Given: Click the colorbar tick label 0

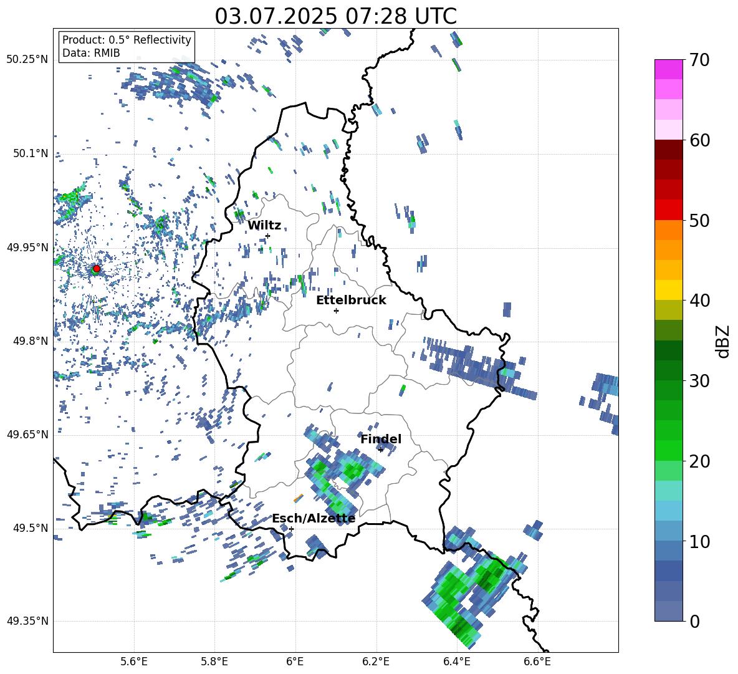Looking at the screenshot, I should [x=694, y=621].
